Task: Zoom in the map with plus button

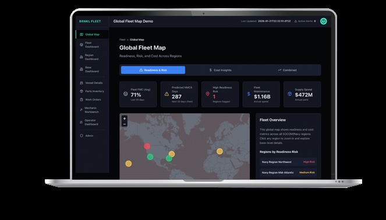Action: 125,119
